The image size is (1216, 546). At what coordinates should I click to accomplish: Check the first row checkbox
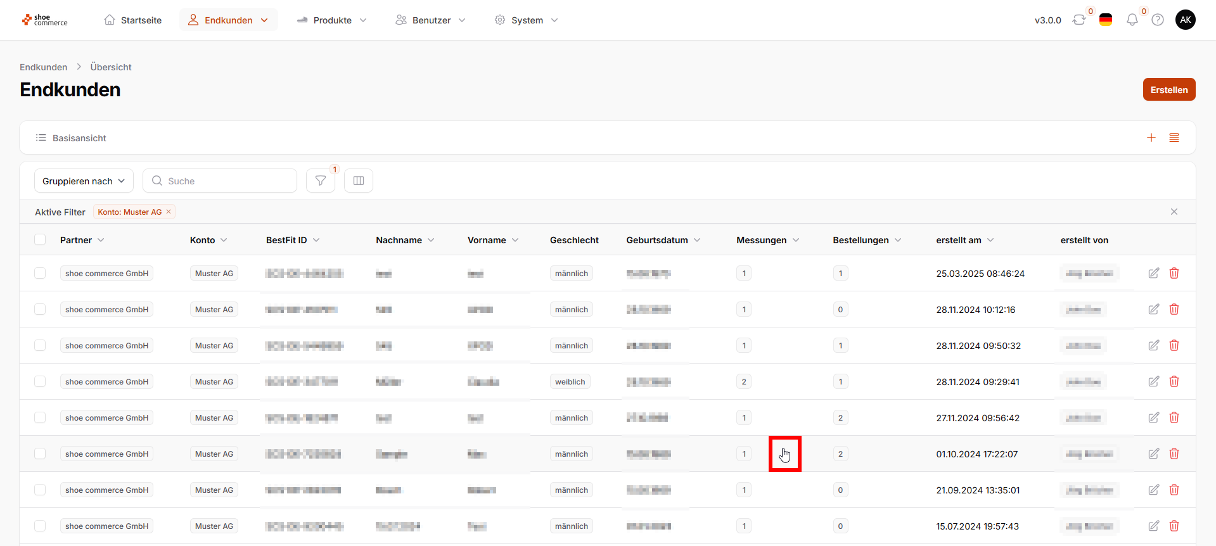tap(40, 273)
